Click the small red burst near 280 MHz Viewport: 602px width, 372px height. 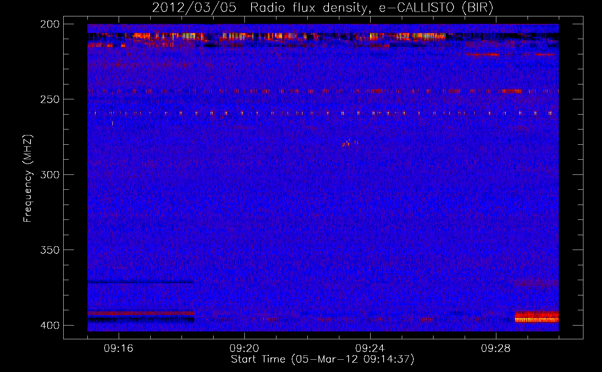350,143
